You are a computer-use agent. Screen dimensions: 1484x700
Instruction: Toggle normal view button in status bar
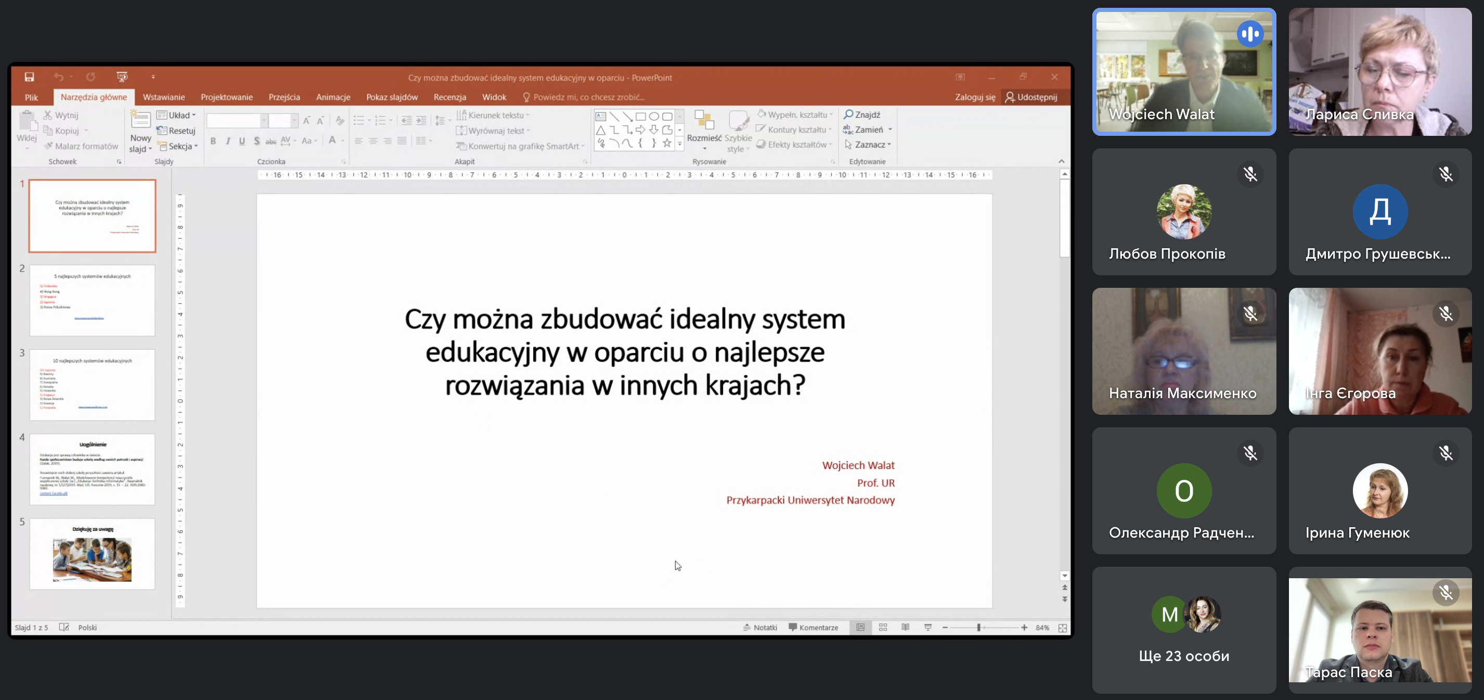860,627
